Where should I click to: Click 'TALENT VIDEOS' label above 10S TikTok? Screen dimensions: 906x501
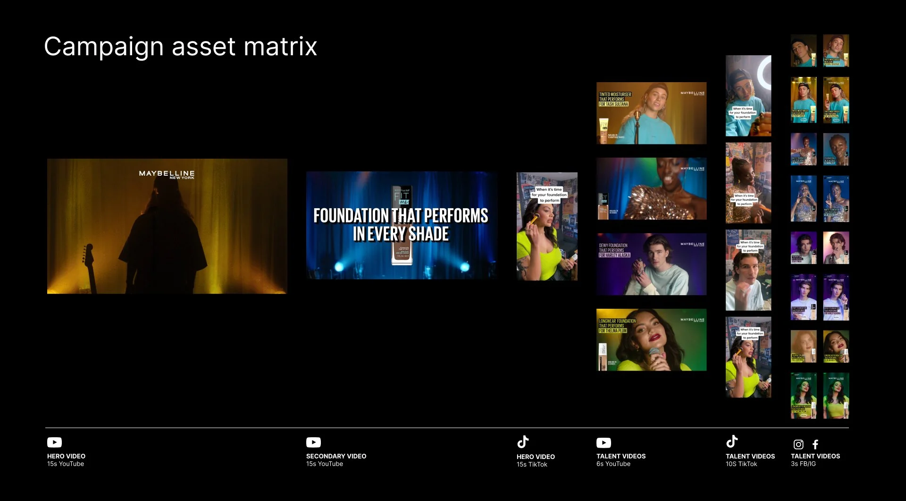(x=750, y=456)
